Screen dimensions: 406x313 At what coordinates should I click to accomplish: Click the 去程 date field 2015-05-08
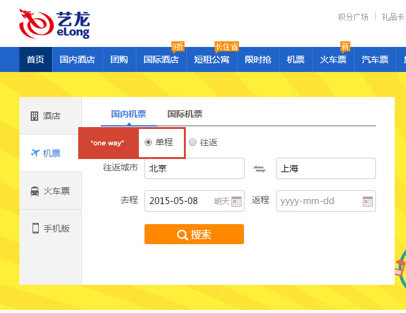tap(195, 201)
